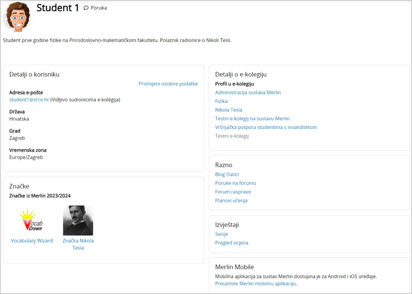This screenshot has height=294, width=412.
Task: Open the student1@srce.hr email link
Action: [x=29, y=100]
